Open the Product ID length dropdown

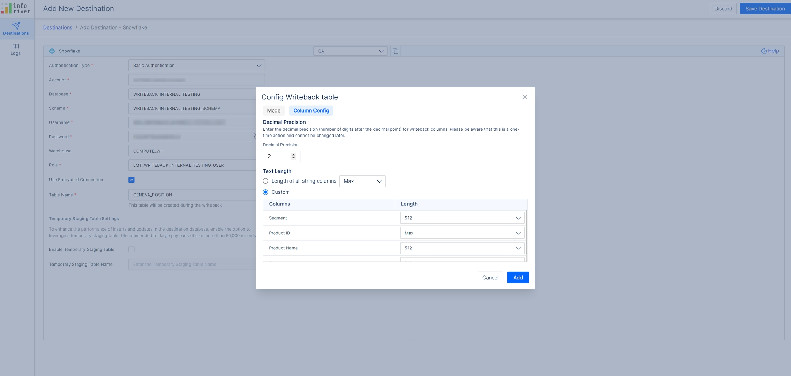click(x=462, y=233)
